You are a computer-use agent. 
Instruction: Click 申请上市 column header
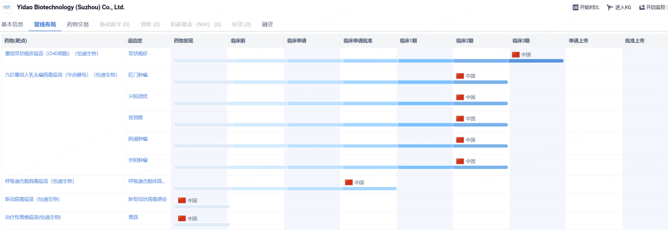(x=578, y=41)
